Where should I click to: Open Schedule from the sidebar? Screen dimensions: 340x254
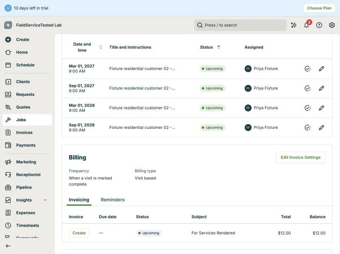pyautogui.click(x=25, y=65)
